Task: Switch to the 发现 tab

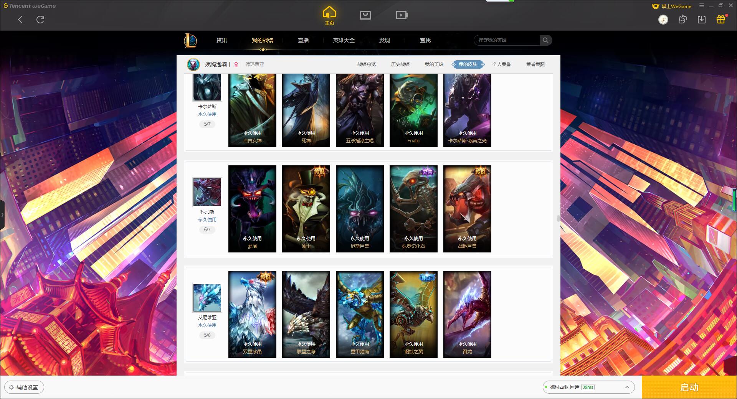Action: tap(385, 40)
